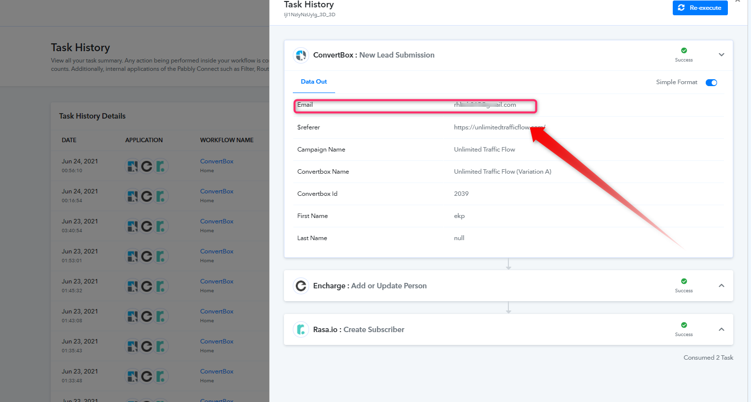Select the Encharge : Add or Update Person title

pyautogui.click(x=370, y=286)
